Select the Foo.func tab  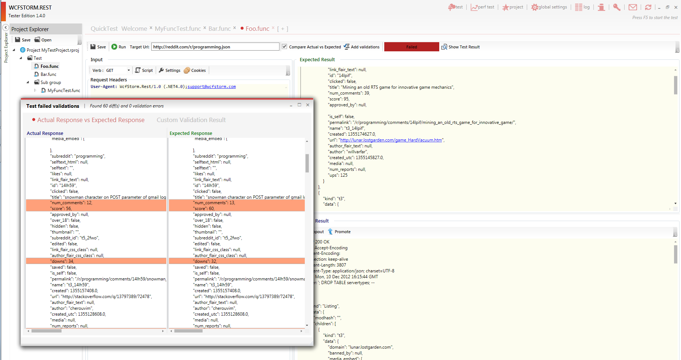pyautogui.click(x=258, y=29)
